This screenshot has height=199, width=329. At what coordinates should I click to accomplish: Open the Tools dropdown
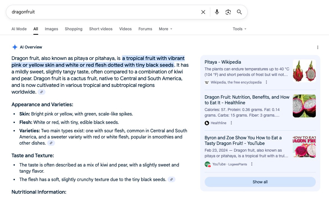pyautogui.click(x=239, y=29)
